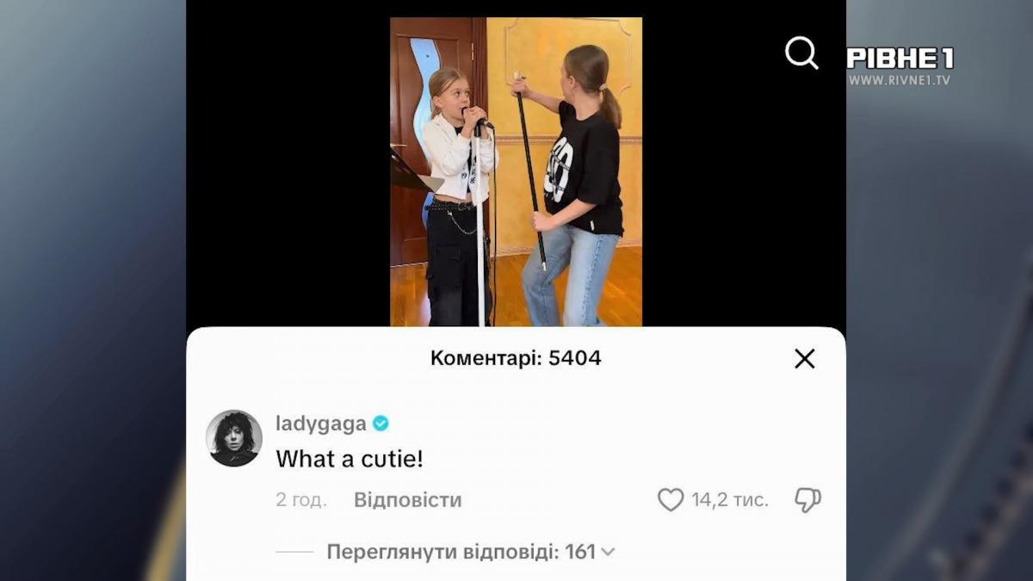The width and height of the screenshot is (1033, 581).
Task: Expand Переглянути відповіді: 161 replies
Action: click(x=471, y=552)
